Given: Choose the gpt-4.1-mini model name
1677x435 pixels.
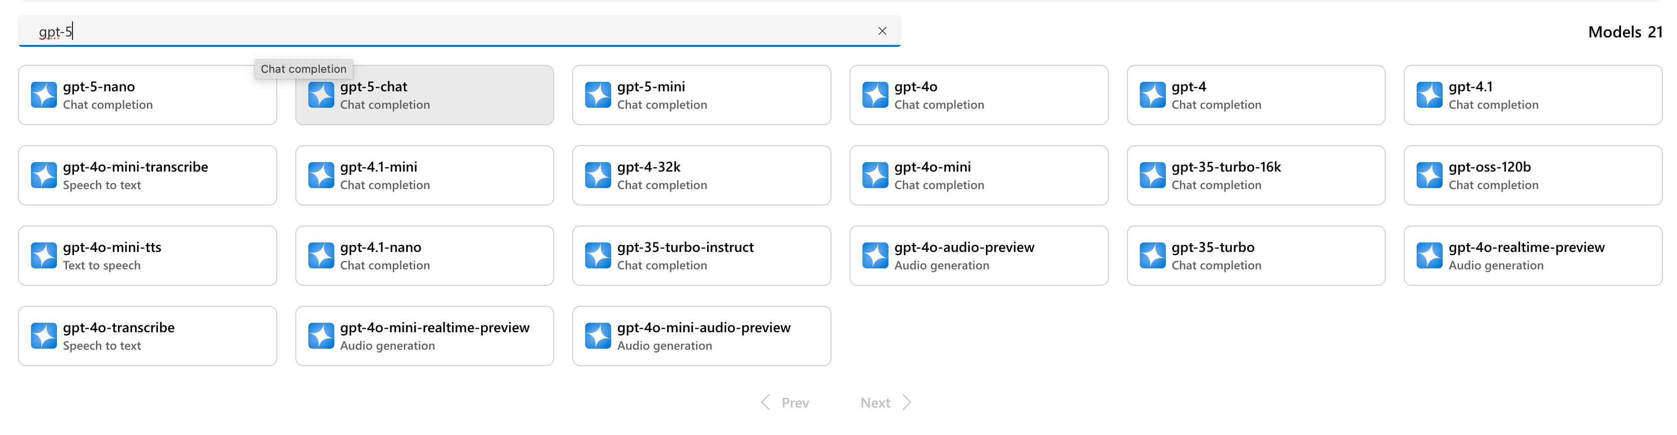Looking at the screenshot, I should 378,167.
